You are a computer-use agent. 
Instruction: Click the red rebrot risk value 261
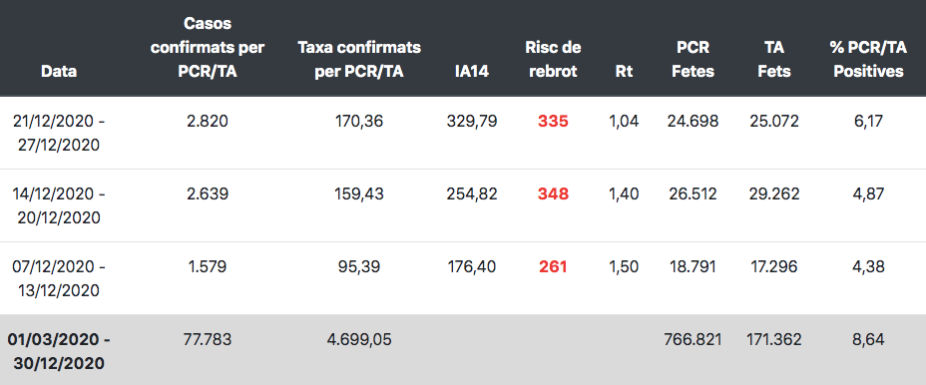[553, 267]
